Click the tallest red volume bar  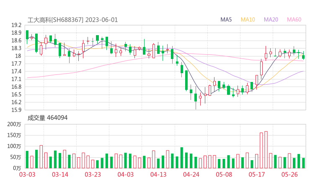[266, 150]
